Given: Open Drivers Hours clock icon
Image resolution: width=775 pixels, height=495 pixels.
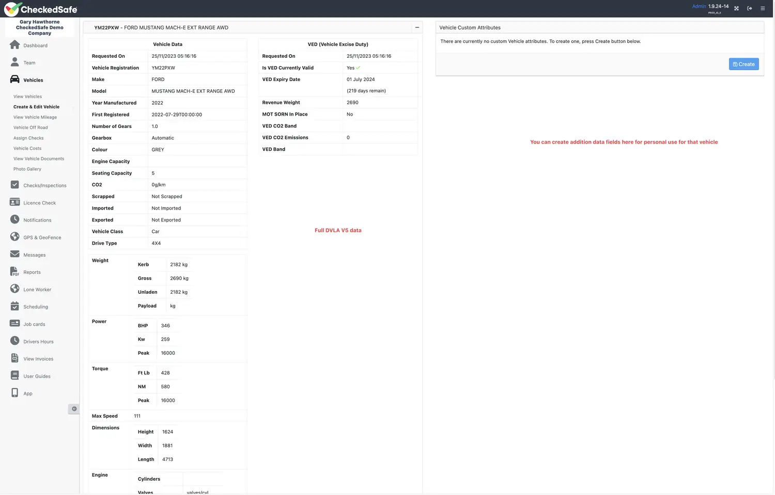Looking at the screenshot, I should (15, 341).
